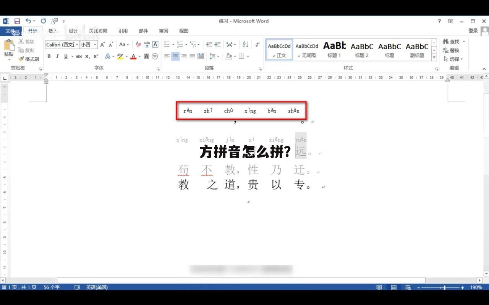Switch to the 审阅 review tab

(164, 31)
